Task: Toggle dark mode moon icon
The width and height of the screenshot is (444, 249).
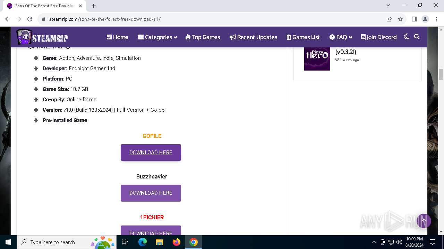Action: click(407, 37)
